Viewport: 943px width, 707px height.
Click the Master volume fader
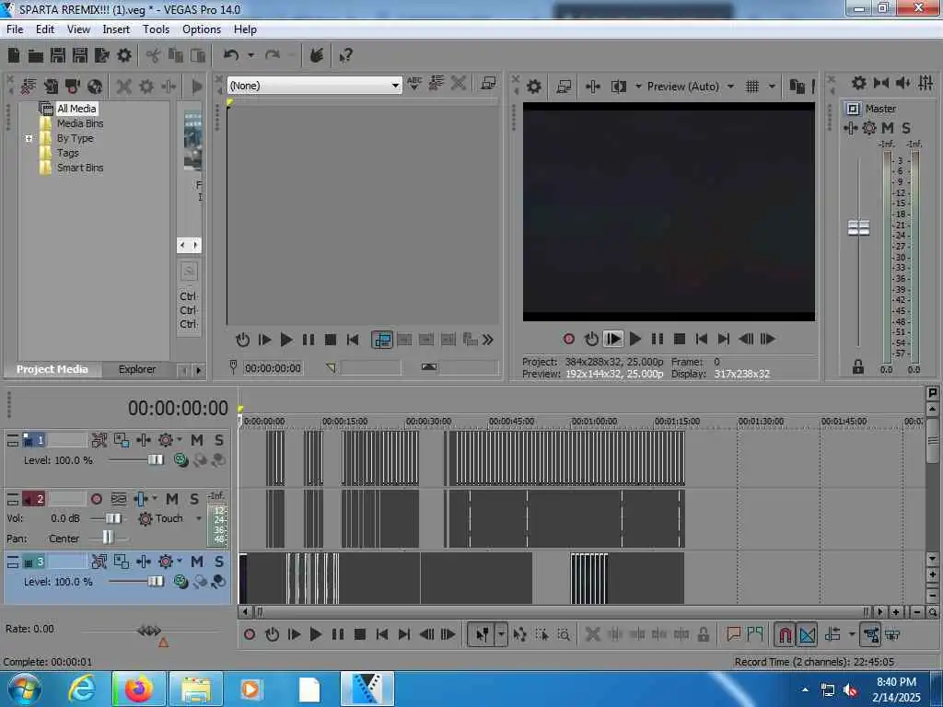858,228
